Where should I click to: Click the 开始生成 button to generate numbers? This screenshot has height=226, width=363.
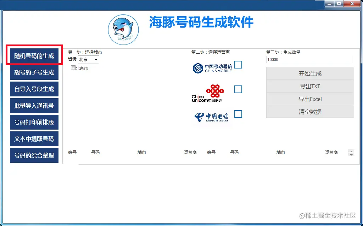[310, 73]
